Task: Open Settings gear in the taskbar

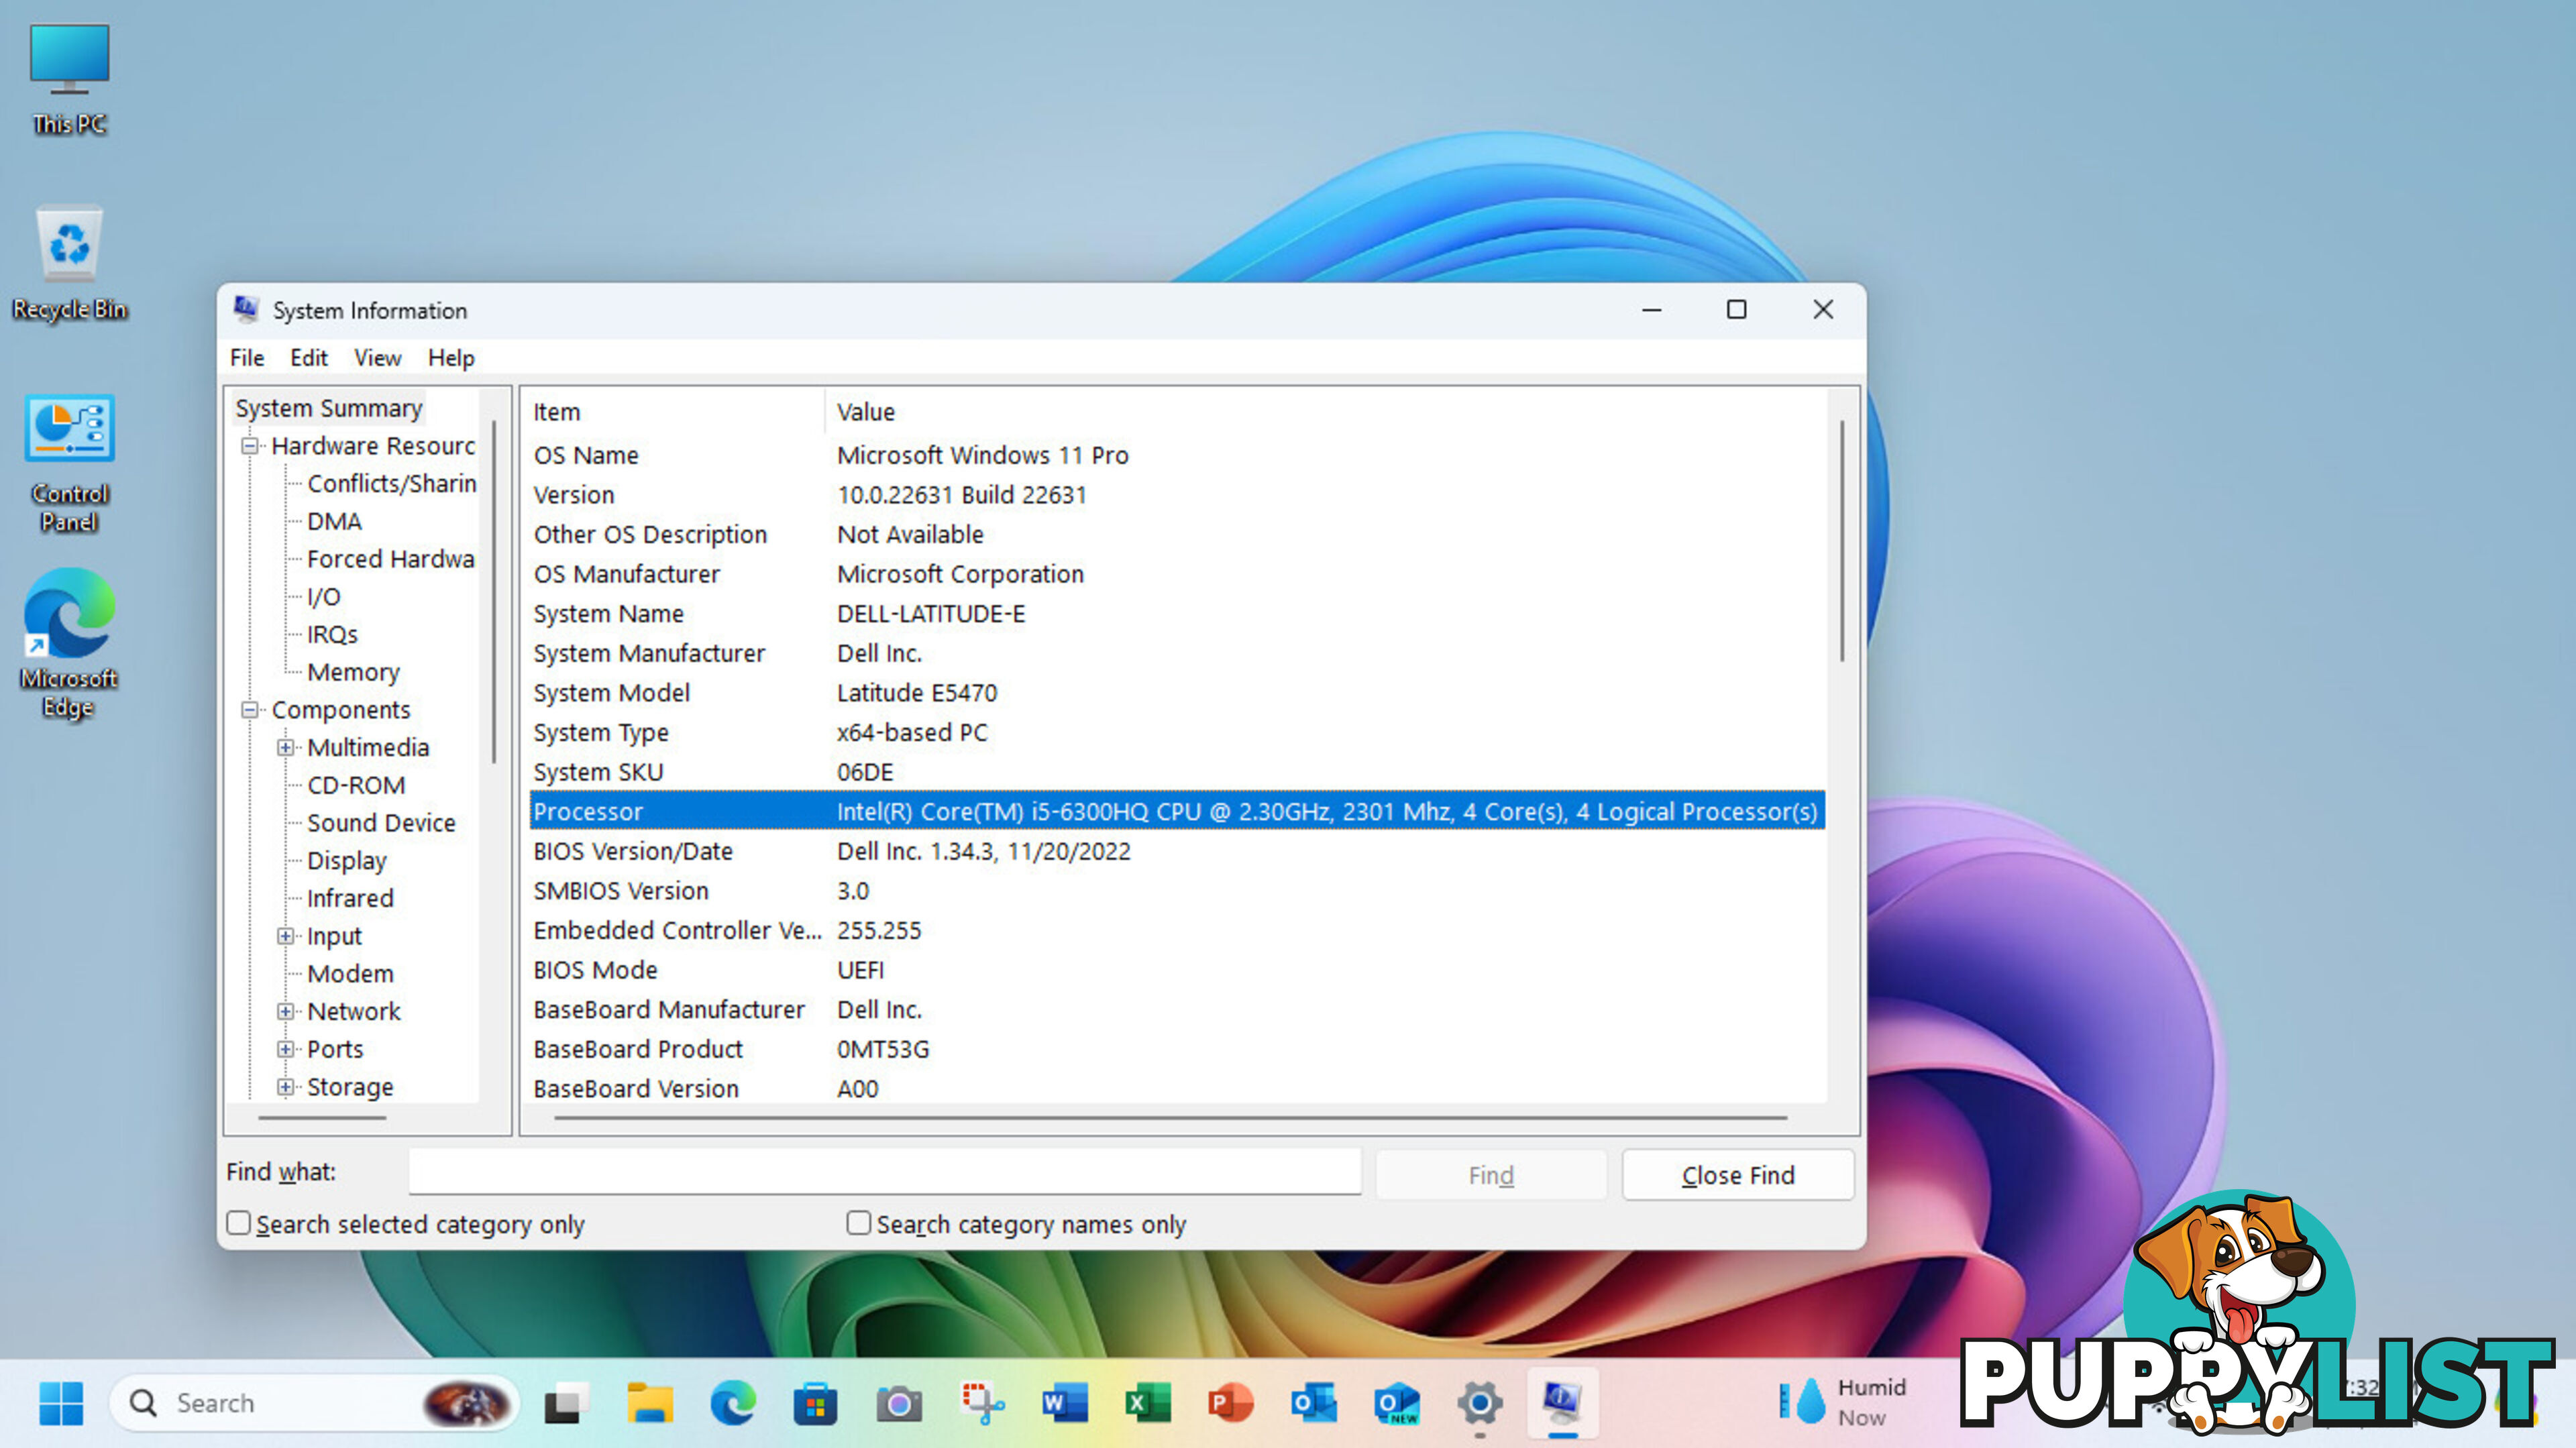Action: tap(1479, 1404)
